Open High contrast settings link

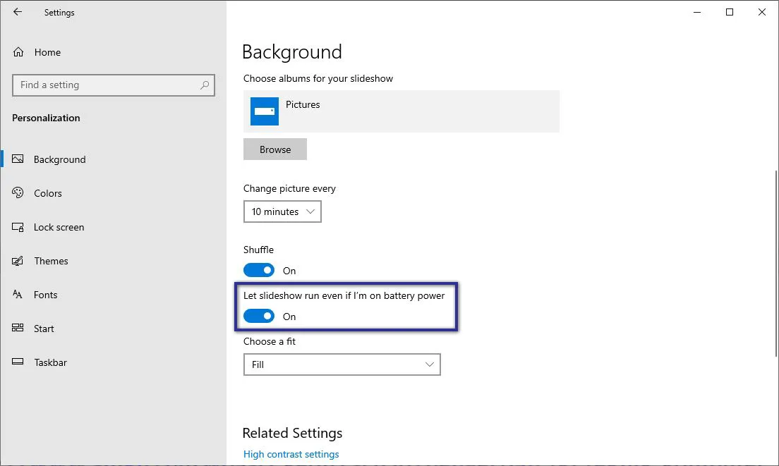pos(291,454)
